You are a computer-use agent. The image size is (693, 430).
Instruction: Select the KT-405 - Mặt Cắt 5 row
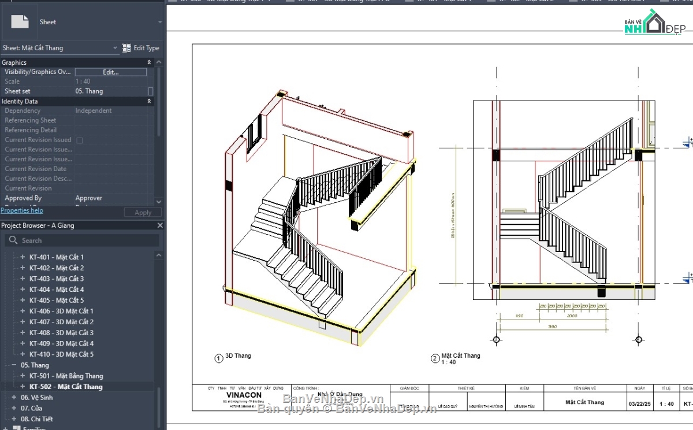point(57,301)
